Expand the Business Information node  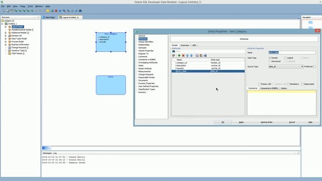pos(6,45)
